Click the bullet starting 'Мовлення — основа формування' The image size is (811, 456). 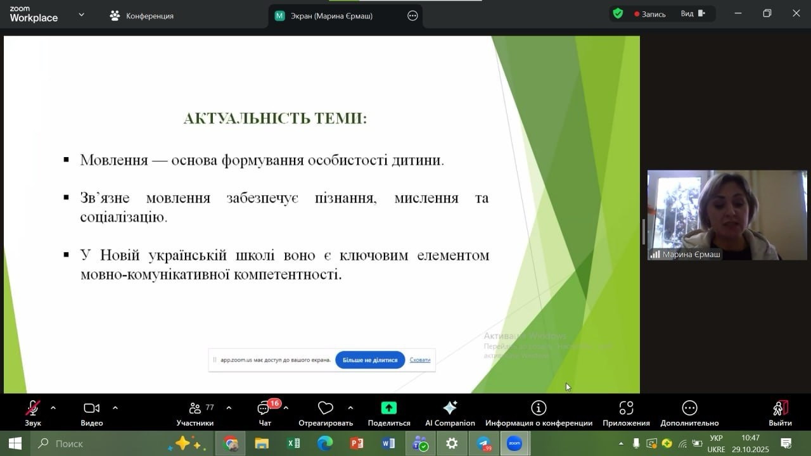point(262,160)
